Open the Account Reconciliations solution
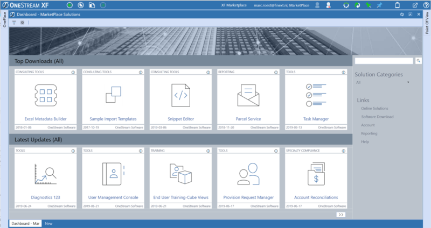The width and height of the screenshot is (431, 228). (x=316, y=197)
